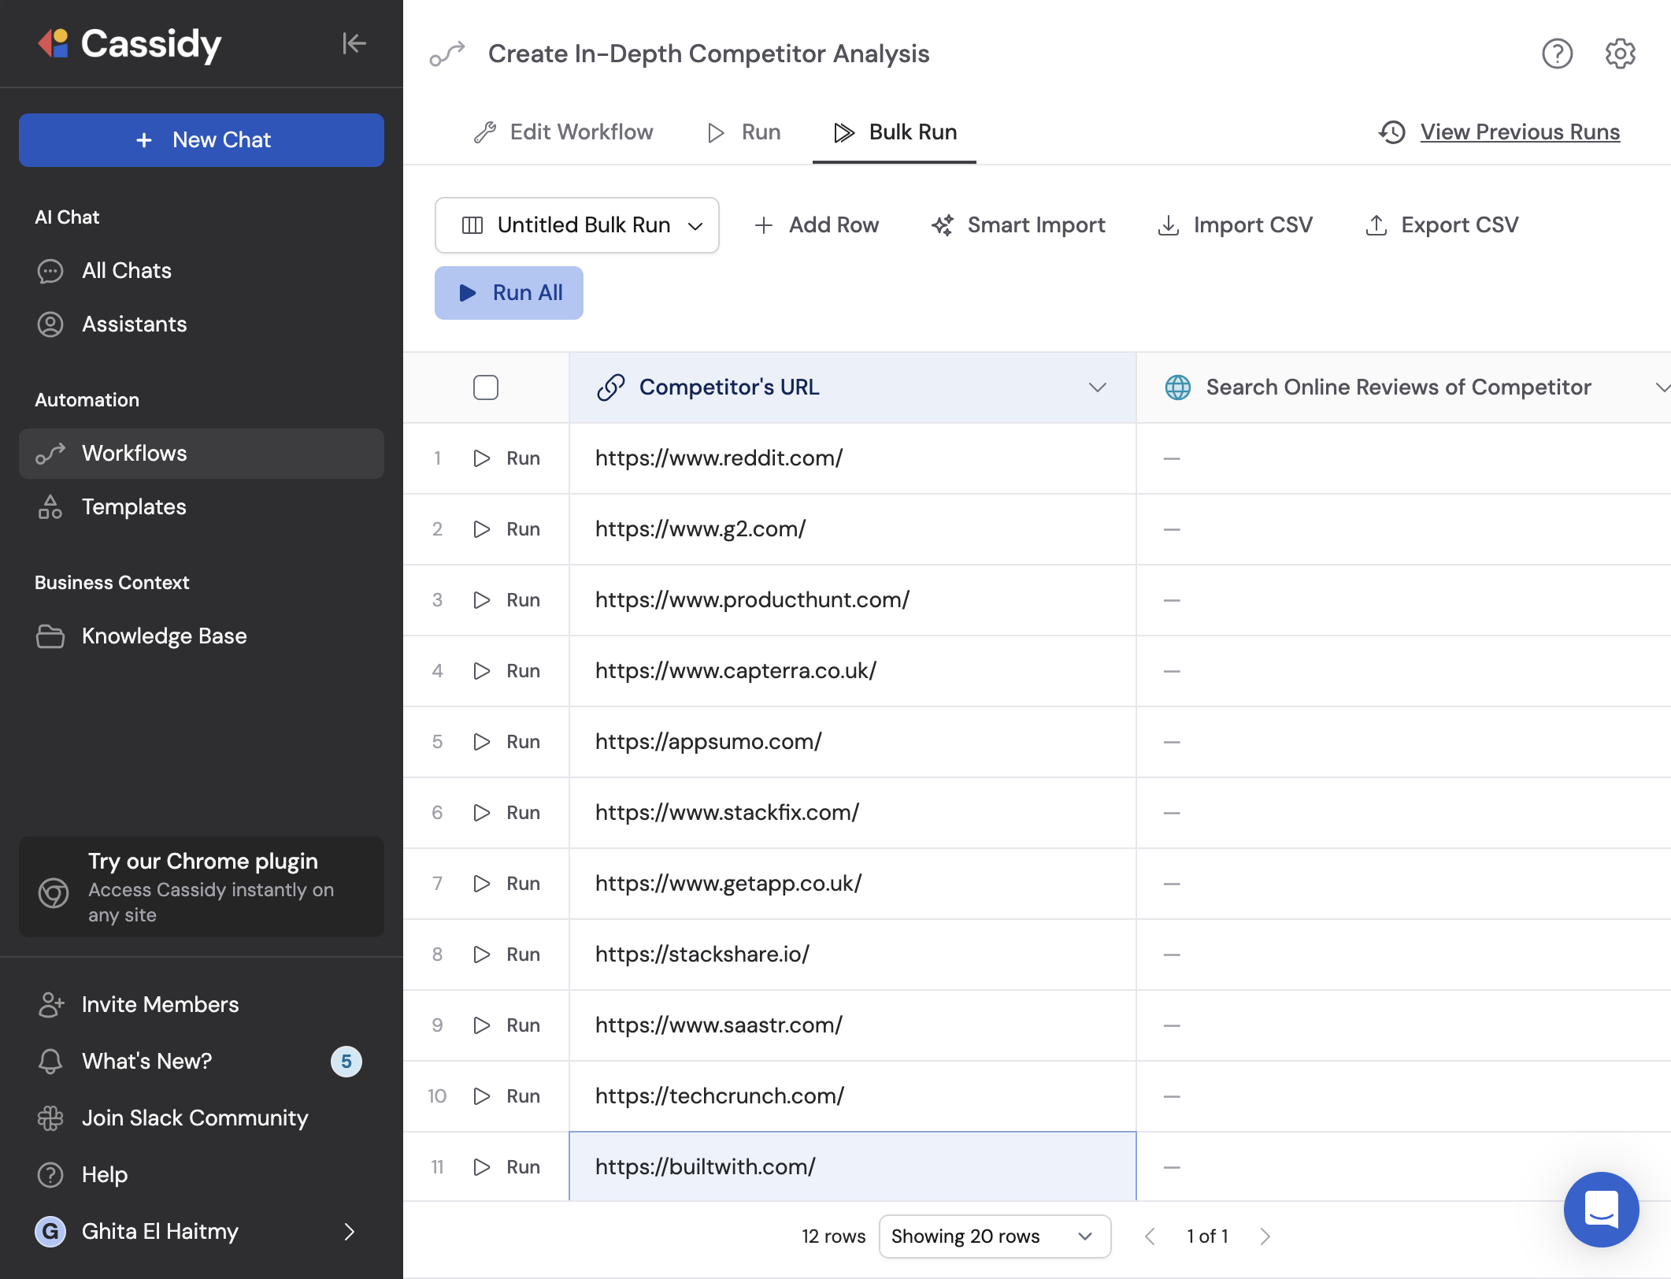Run row 2 for g2.com
1671x1279 pixels.
coord(506,529)
